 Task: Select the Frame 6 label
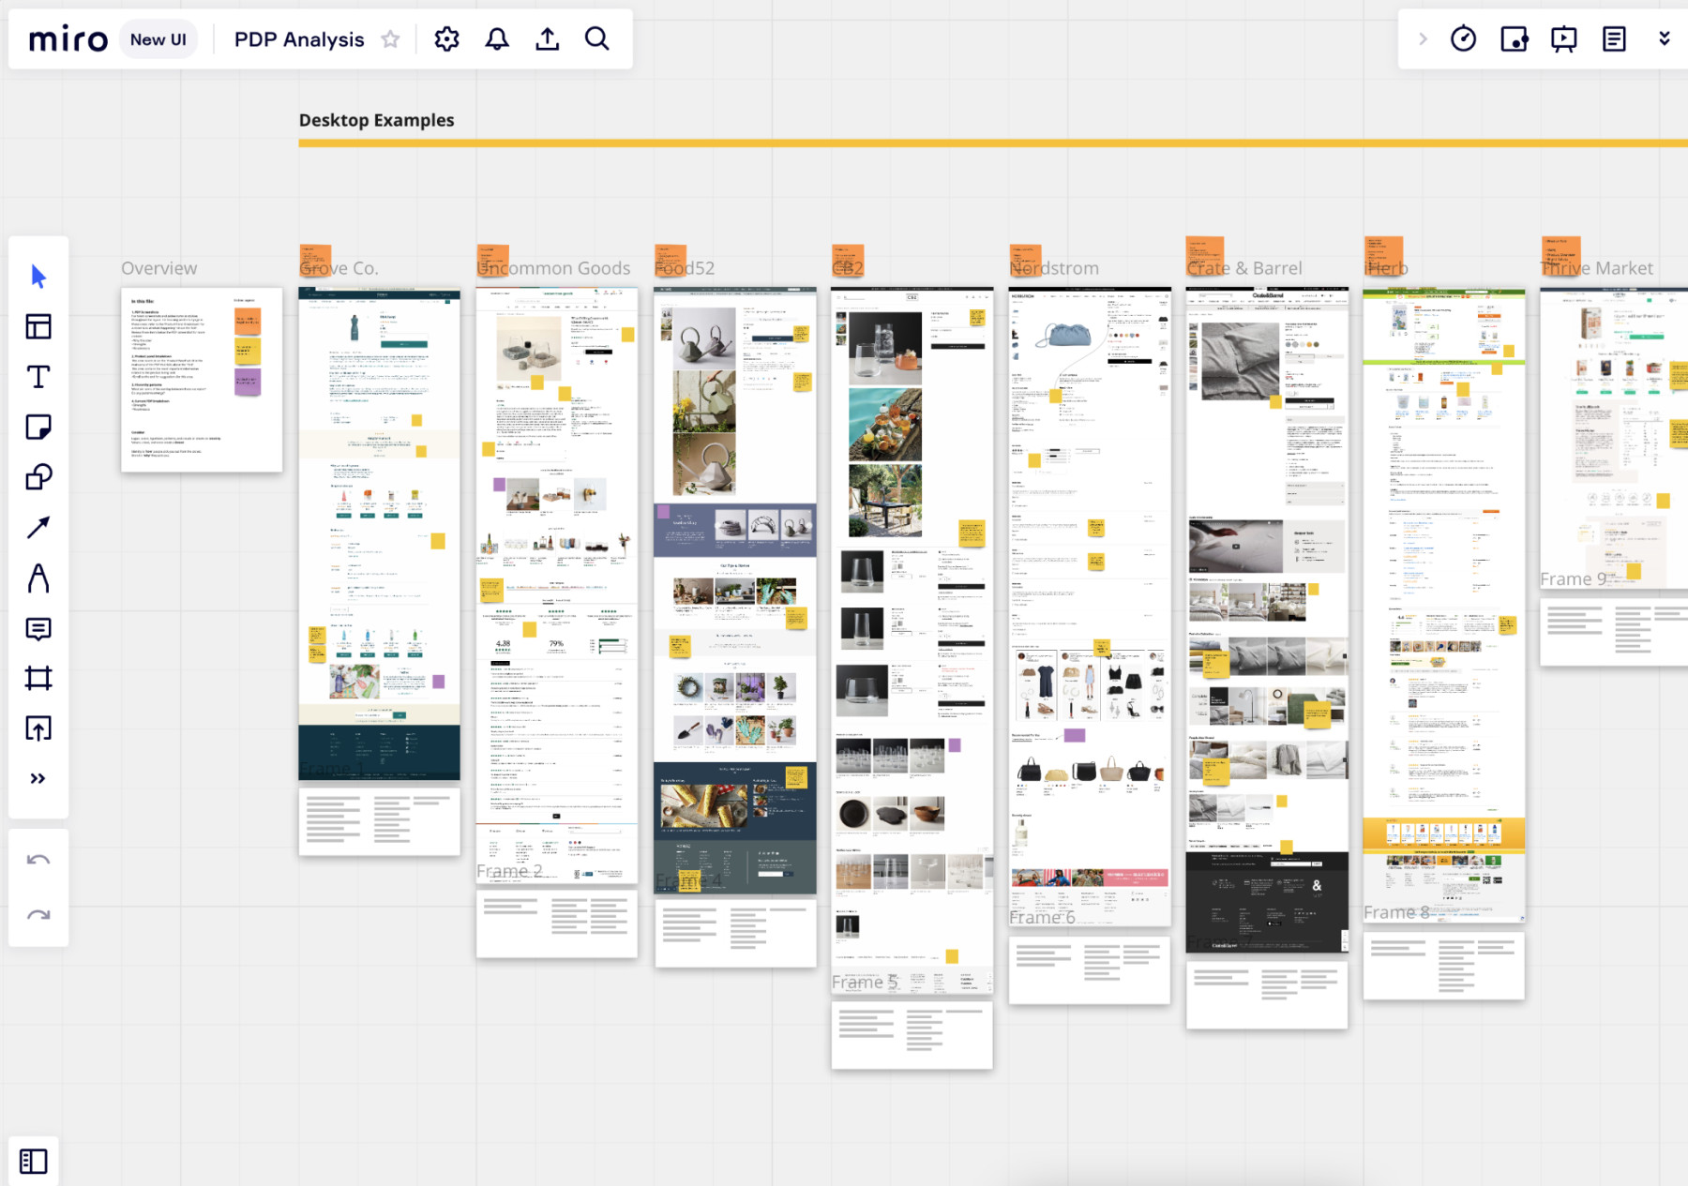(x=1042, y=917)
